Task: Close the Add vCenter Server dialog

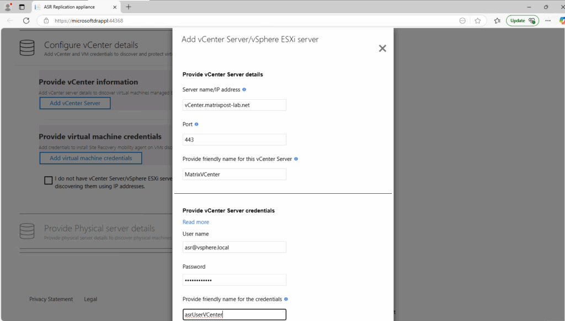Action: (382, 48)
